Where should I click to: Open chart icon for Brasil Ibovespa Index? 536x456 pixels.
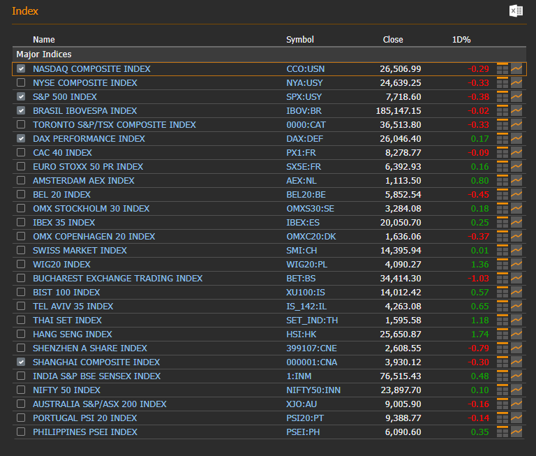(516, 111)
